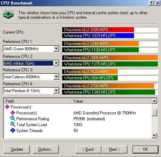The image size is (161, 157).
Task: Open the Reference CPU 3 dropdown arrow
Action: pos(56,77)
